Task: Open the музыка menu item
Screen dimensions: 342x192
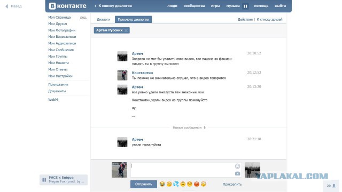Action: coord(233,6)
